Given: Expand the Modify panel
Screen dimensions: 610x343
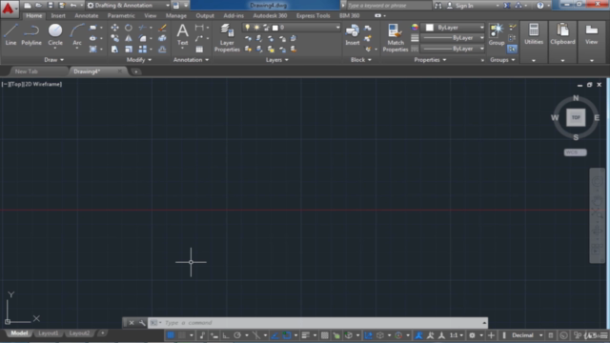Looking at the screenshot, I should coord(139,60).
